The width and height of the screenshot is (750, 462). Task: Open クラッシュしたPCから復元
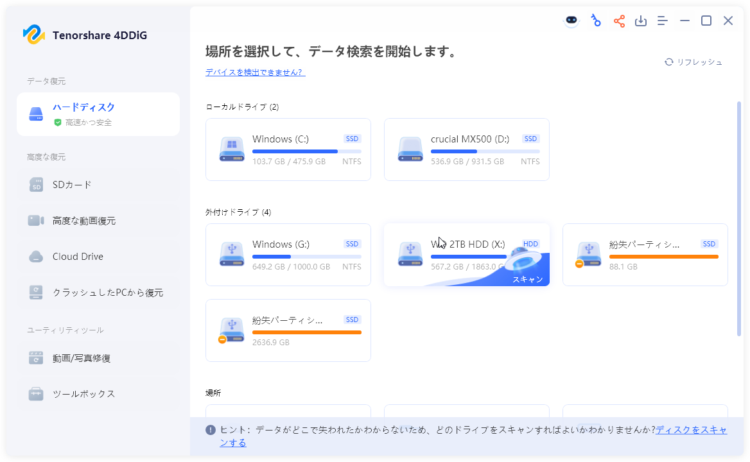98,293
